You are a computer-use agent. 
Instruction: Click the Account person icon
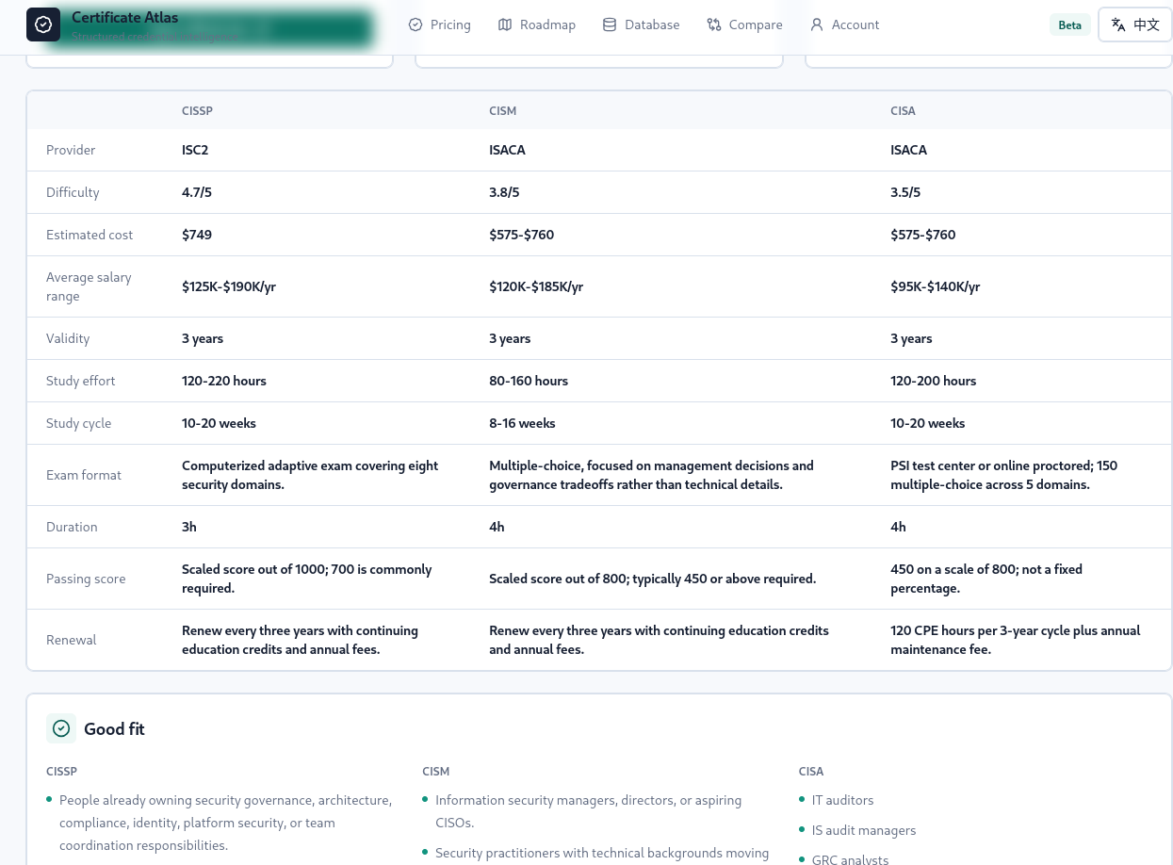point(817,24)
